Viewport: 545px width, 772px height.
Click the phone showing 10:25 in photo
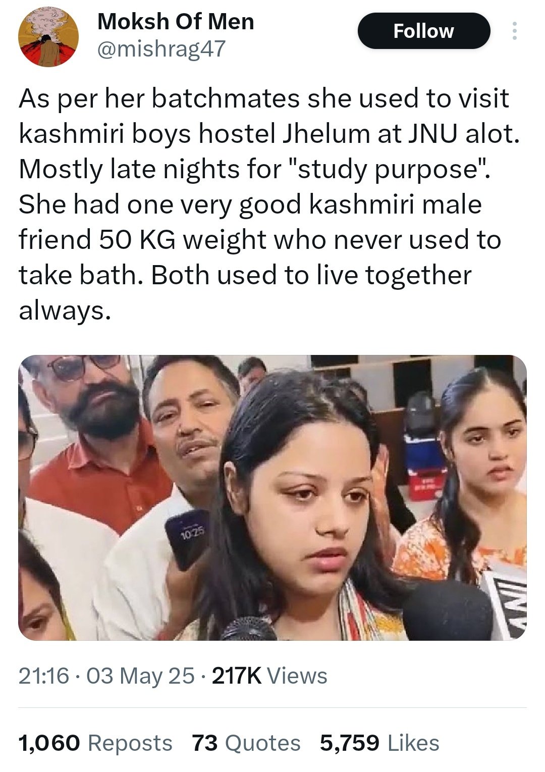click(x=185, y=540)
